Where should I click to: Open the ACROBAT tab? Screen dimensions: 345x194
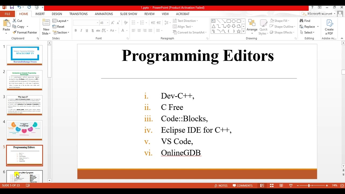click(183, 14)
